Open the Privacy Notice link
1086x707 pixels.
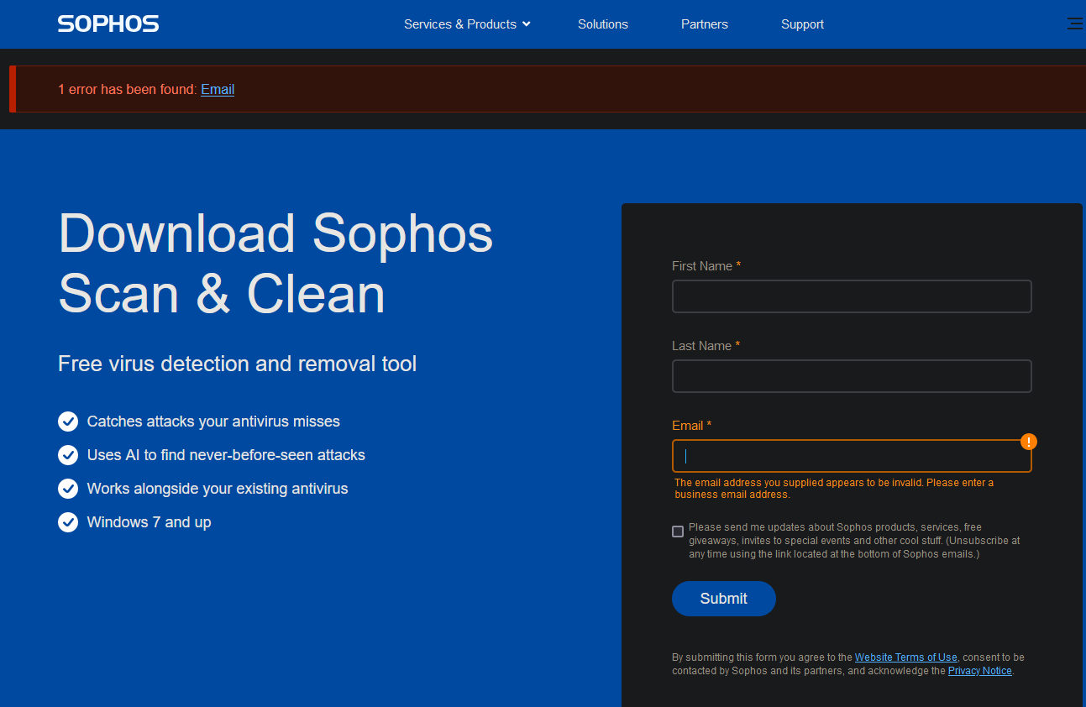coord(980,671)
